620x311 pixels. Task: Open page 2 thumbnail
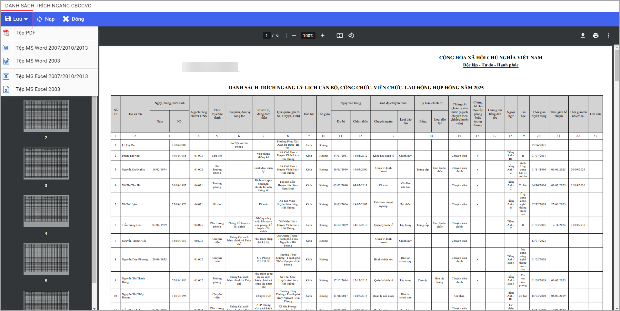[x=46, y=116]
